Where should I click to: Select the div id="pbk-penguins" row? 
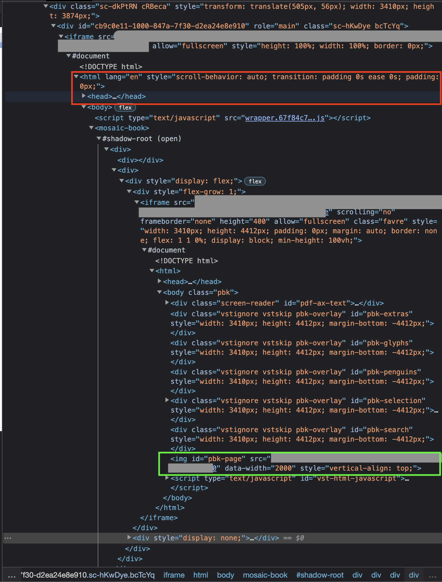click(302, 381)
